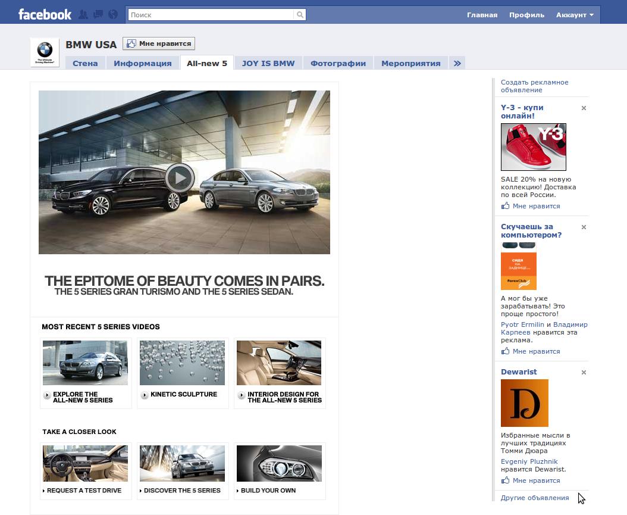627x515 pixels.
Task: Click DISCOVER THE 5 SERIES caption
Action: 182,491
